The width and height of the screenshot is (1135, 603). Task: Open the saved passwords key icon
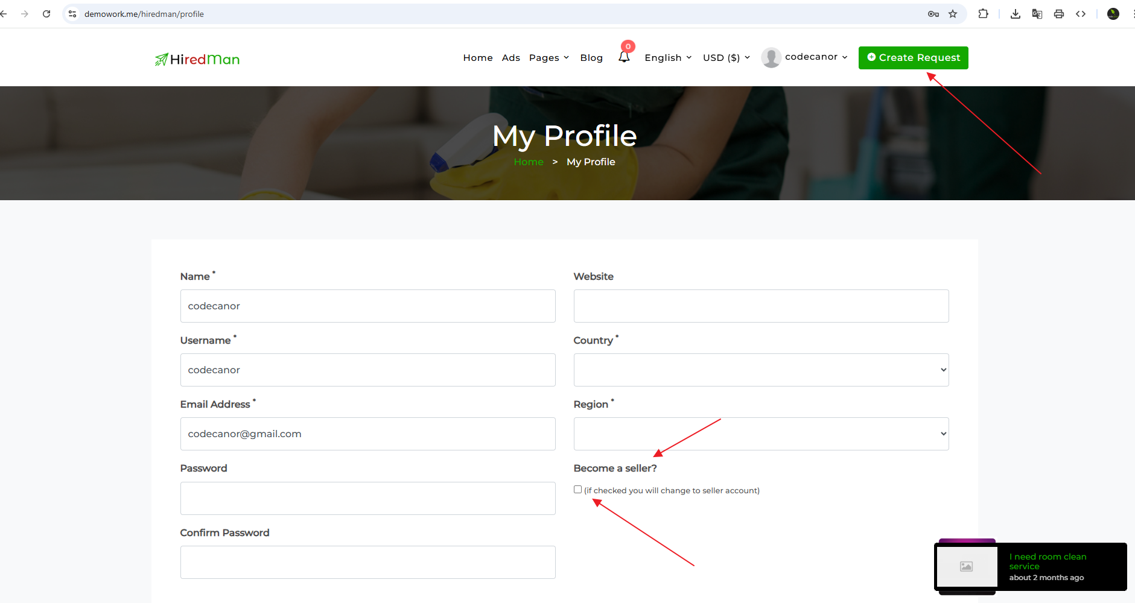933,14
